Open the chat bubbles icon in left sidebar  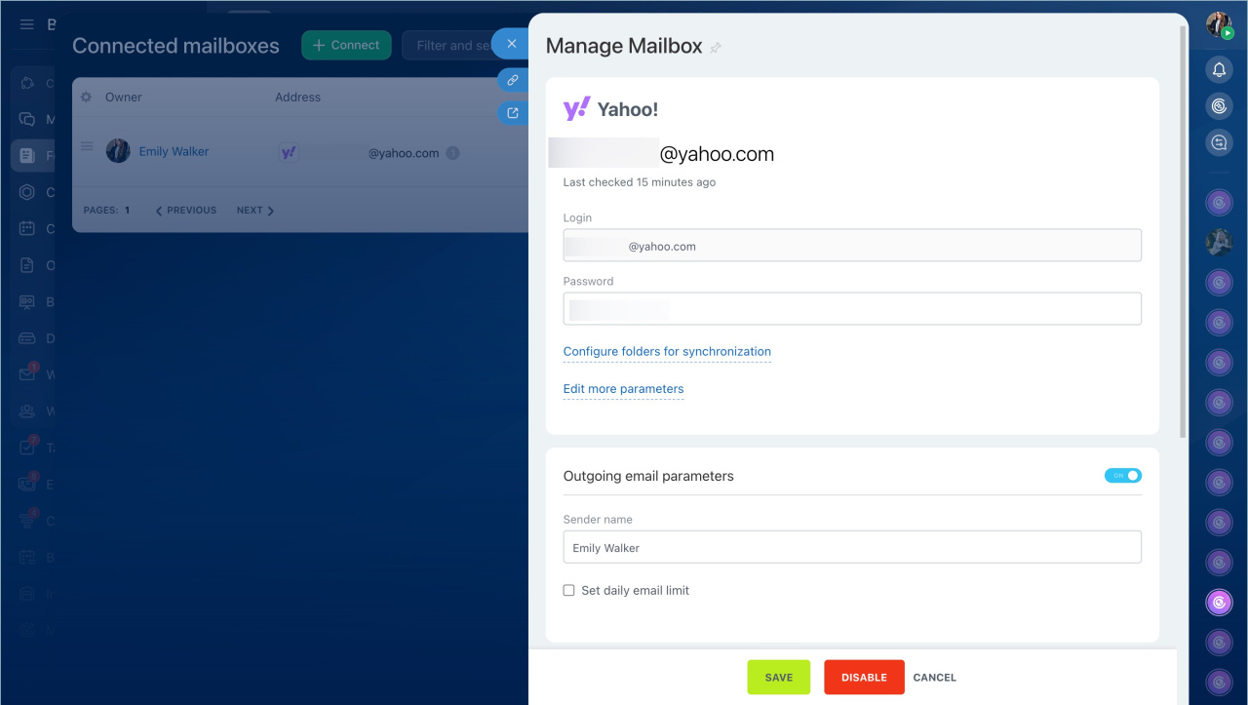(x=27, y=120)
